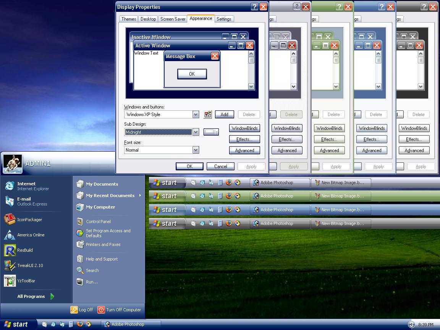The image size is (440, 330).
Task: Click scroll-down arrow in Active Window preview
Action: pyautogui.click(x=251, y=86)
